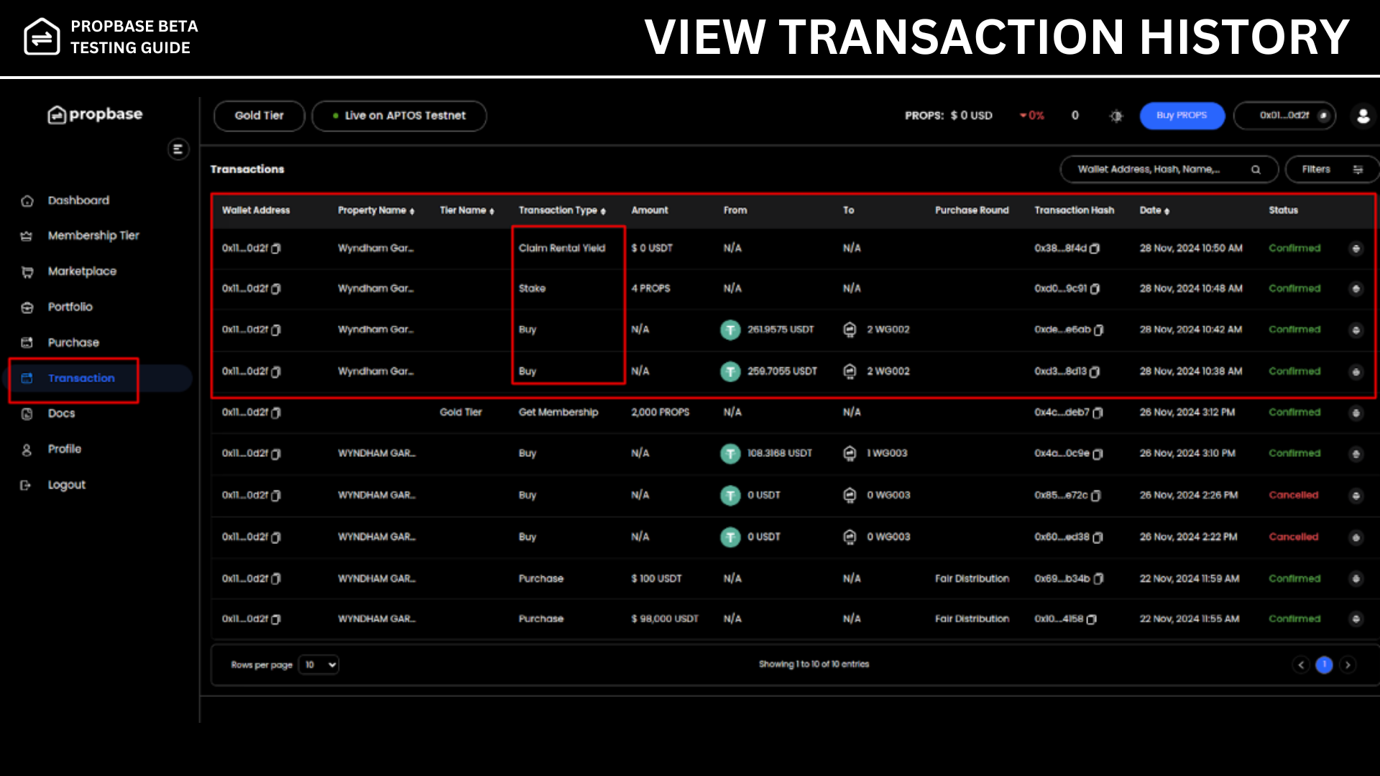The height and width of the screenshot is (776, 1380).
Task: Copy transaction hash 0x38...8f4d
Action: (x=1095, y=249)
